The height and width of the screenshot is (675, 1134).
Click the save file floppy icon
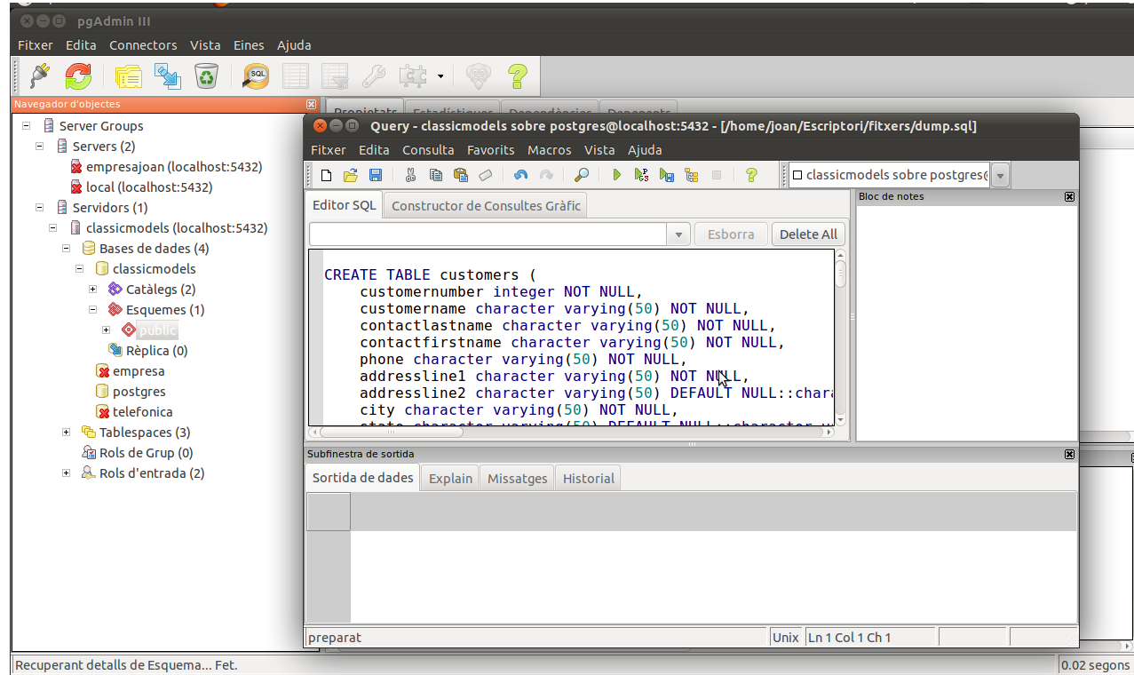pyautogui.click(x=376, y=175)
